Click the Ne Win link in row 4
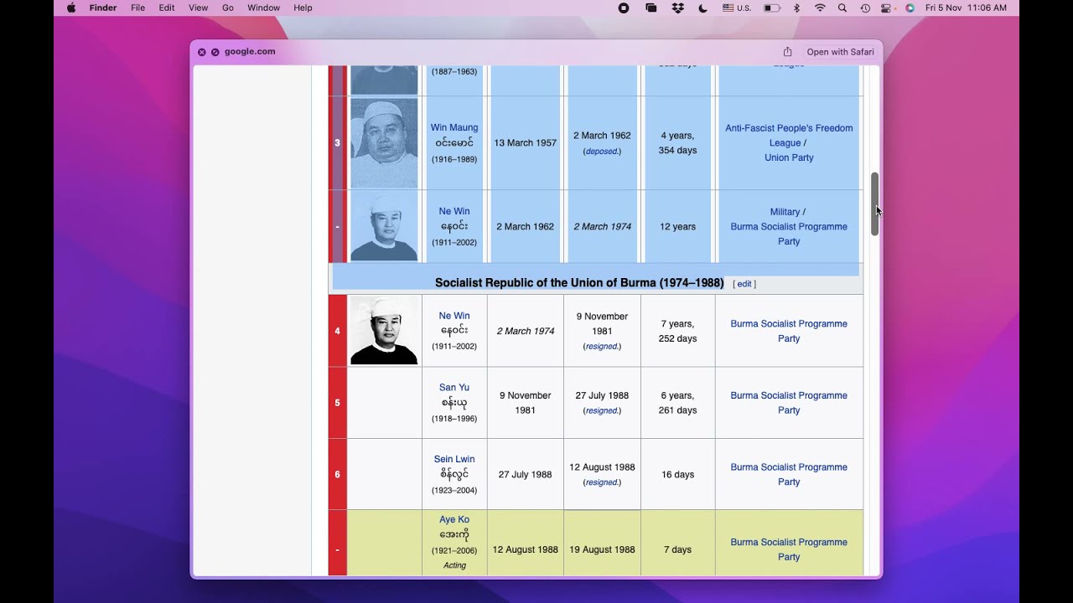 point(454,316)
